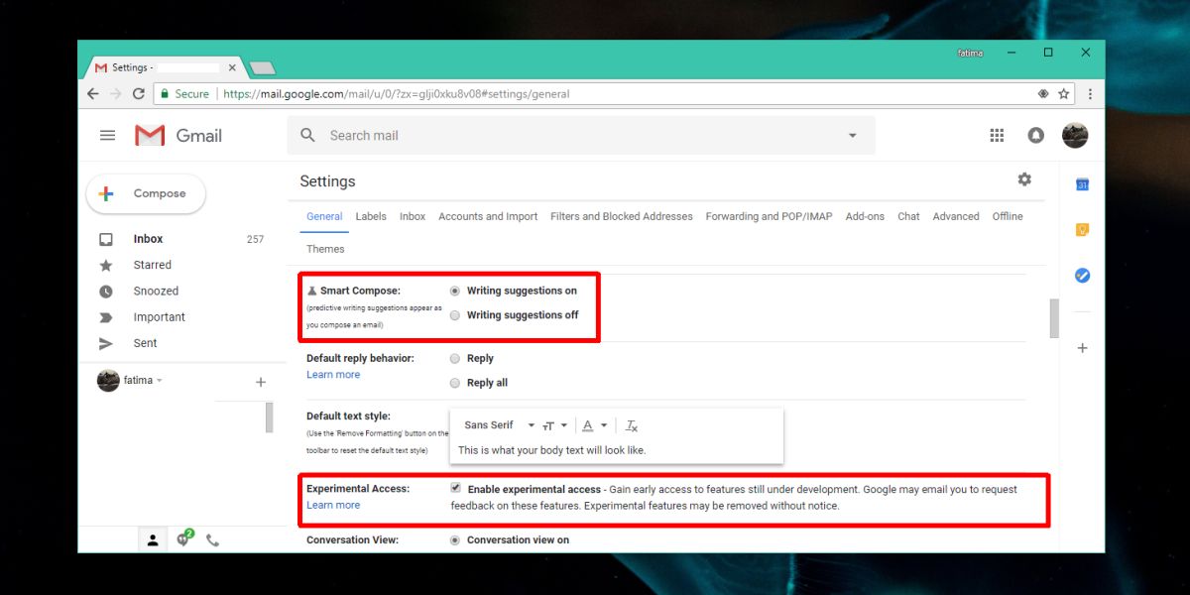Screen dimensions: 1190x595
Task: Open the Google account avatar menu
Action: tap(1075, 136)
